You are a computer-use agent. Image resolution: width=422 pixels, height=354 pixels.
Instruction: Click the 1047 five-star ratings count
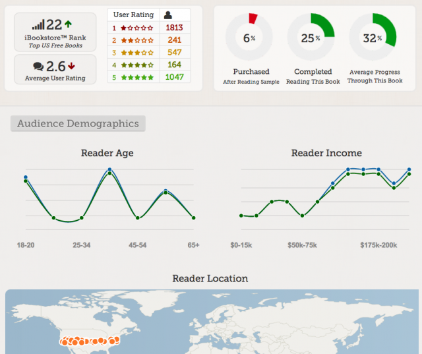tap(174, 77)
